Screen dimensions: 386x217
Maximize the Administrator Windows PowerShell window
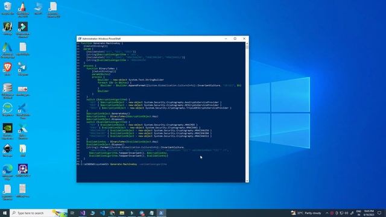pyautogui.click(x=235, y=39)
